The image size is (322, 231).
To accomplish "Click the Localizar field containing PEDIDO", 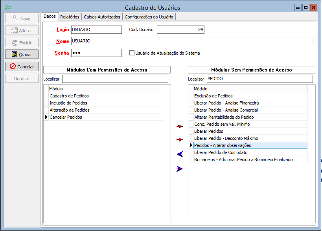I will 259,79.
